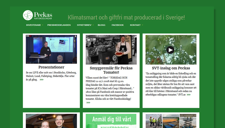Open the photo of two smiling men
The height and width of the screenshot is (128, 225).
(51, 121)
